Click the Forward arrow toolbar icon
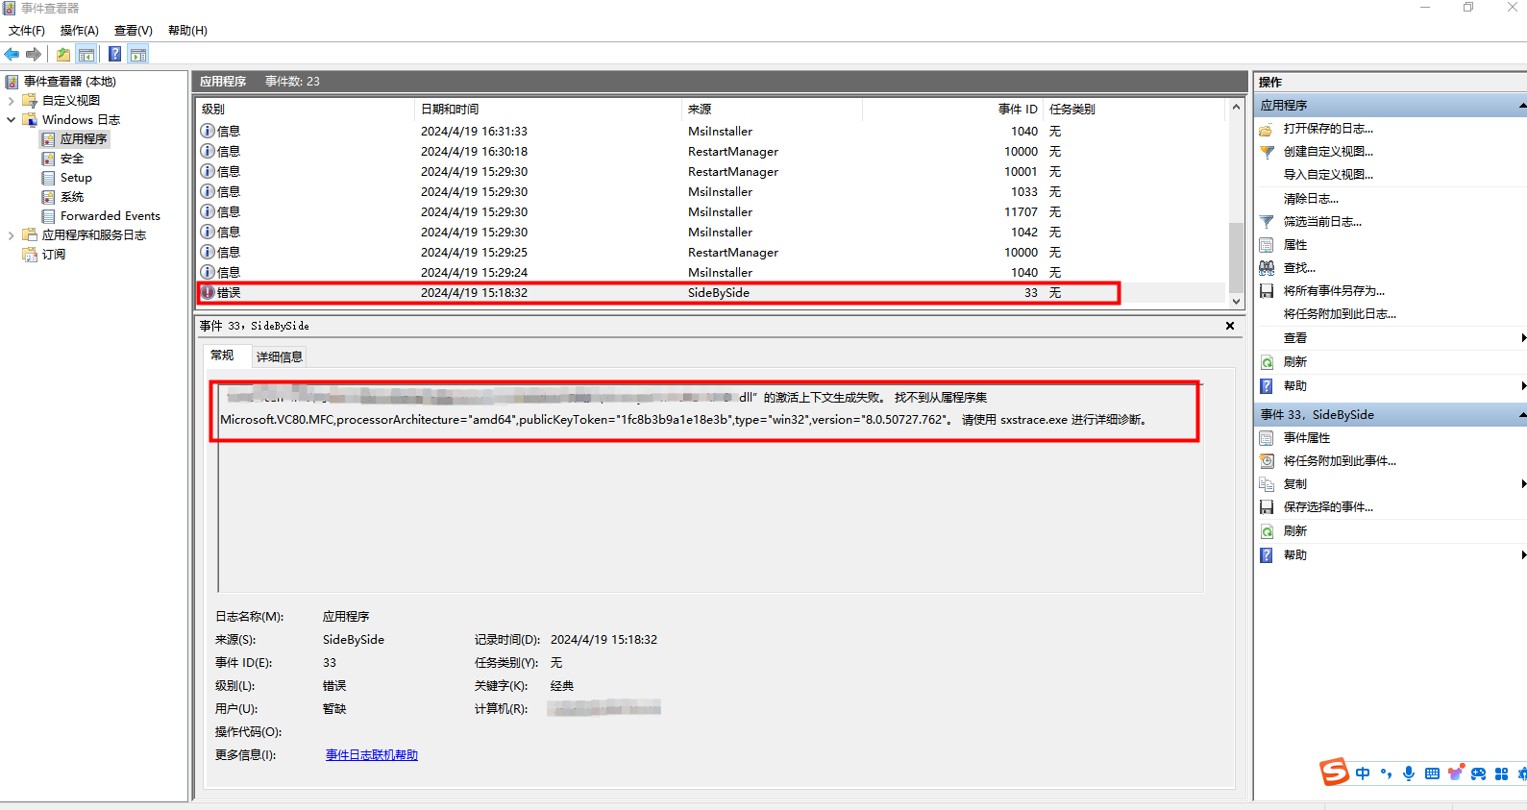The width and height of the screenshot is (1527, 810). 34,54
